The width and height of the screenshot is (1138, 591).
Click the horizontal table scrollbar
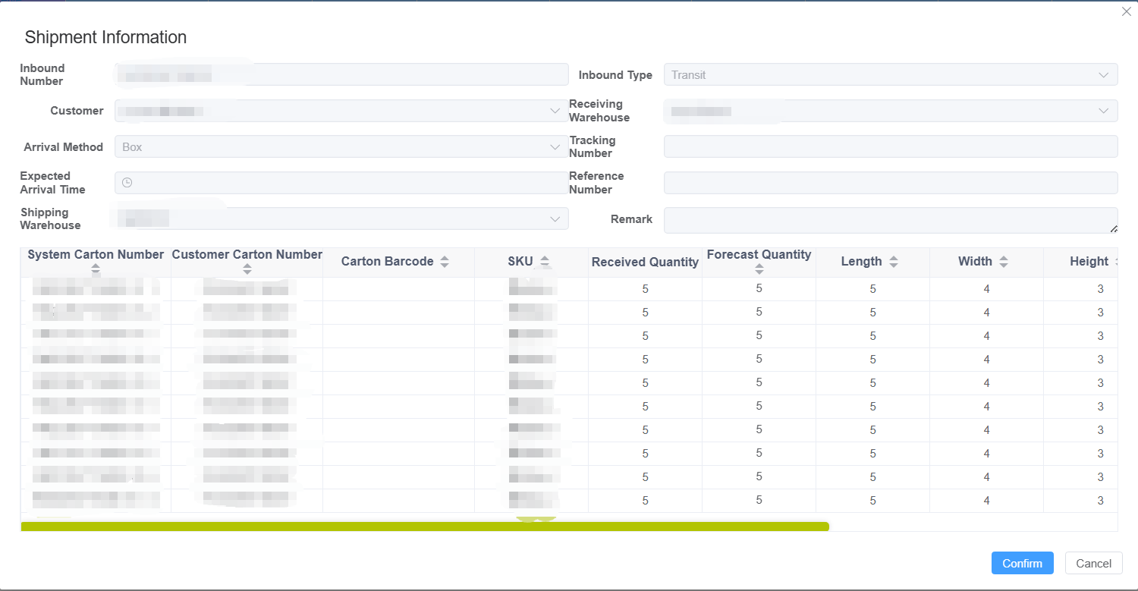tap(425, 526)
